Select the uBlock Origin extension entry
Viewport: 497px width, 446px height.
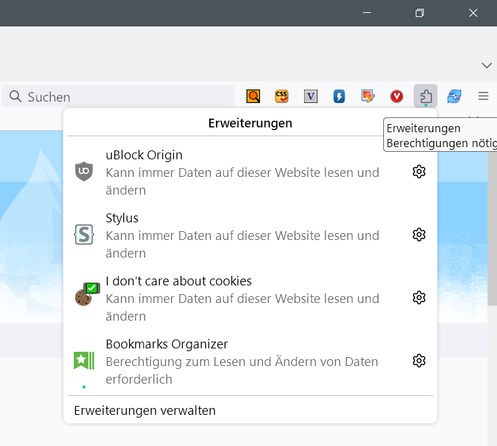coord(237,172)
